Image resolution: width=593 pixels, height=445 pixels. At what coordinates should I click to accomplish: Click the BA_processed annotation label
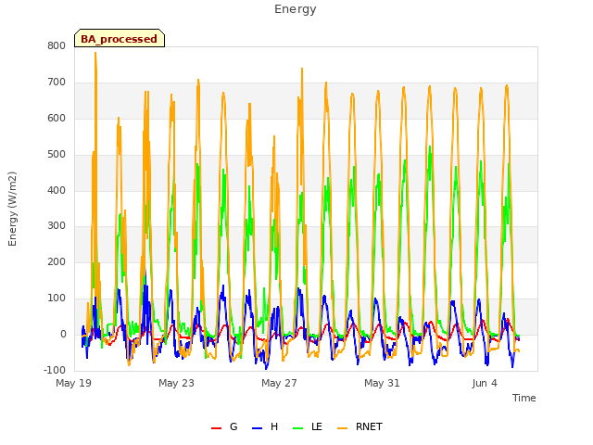click(120, 39)
